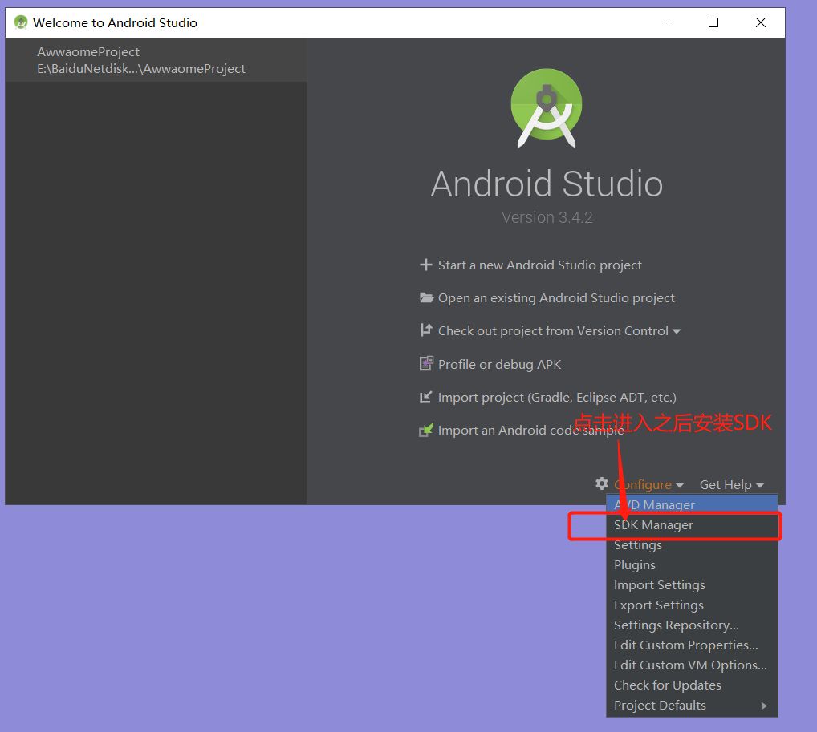
Task: Check out project from Version Control
Action: [x=553, y=330]
